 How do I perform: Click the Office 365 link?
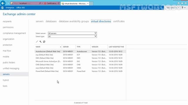pos(21,8)
